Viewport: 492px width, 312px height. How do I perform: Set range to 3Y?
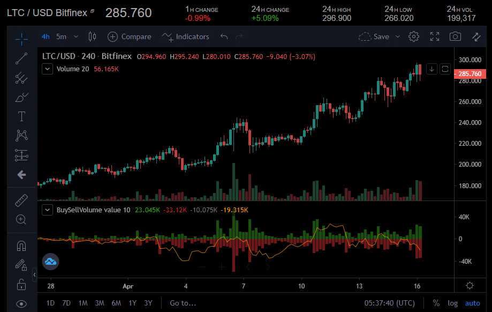coord(148,303)
